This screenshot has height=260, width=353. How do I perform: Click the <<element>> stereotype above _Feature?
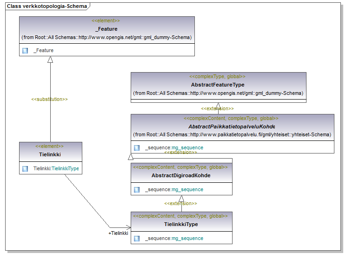pos(106,21)
